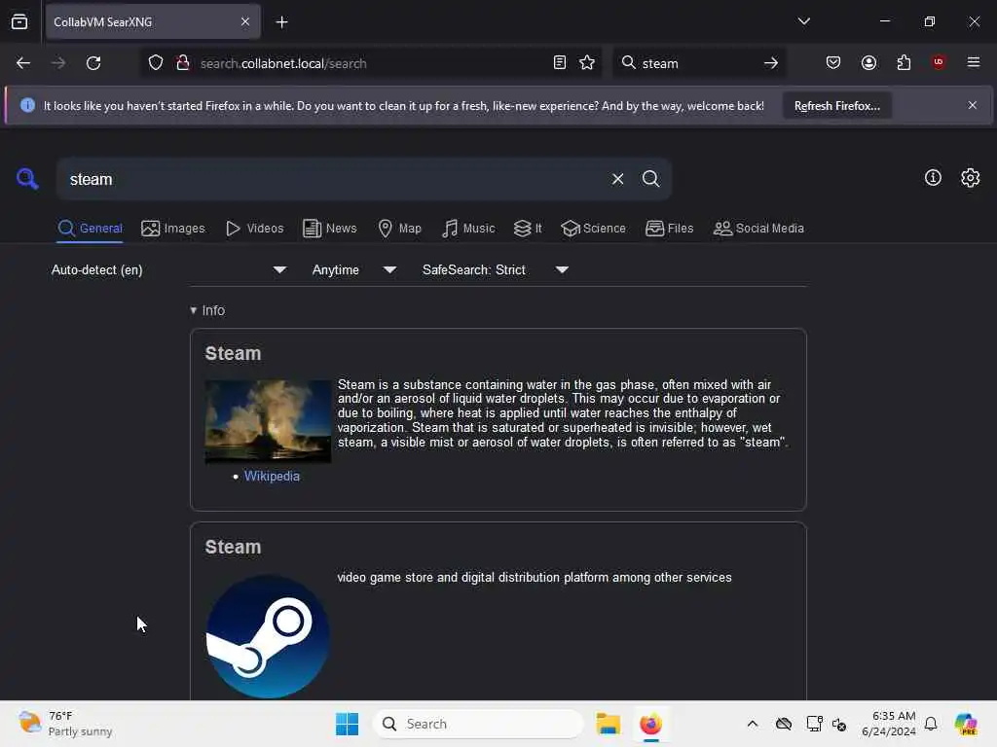Dismiss the Firefox refresh notification bar
Image resolution: width=997 pixels, height=747 pixels.
973,105
